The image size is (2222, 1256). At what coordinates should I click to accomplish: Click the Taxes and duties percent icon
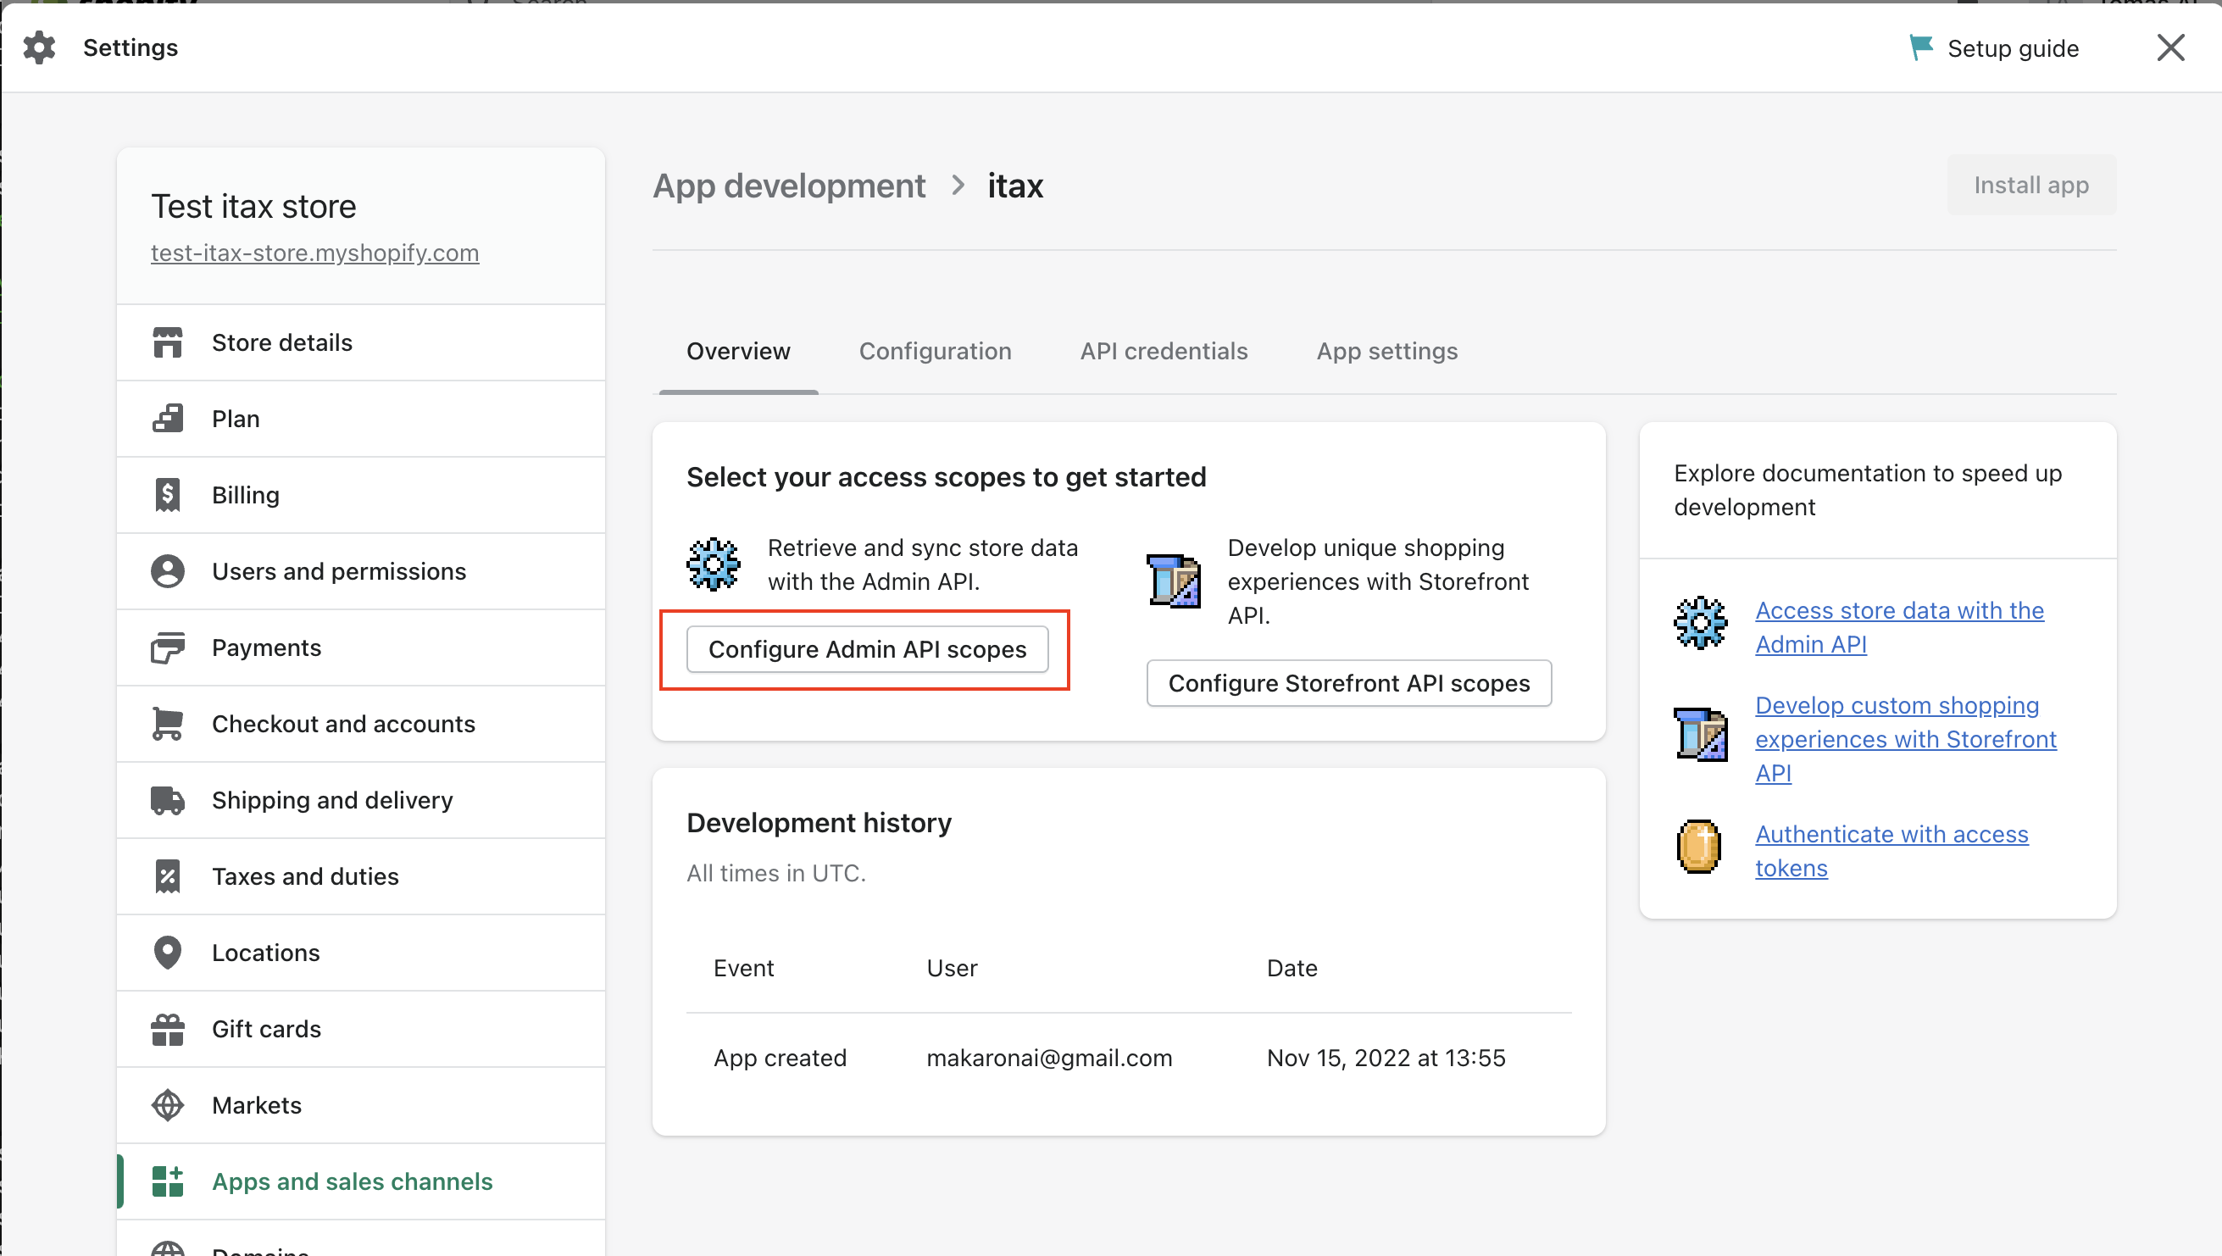click(x=167, y=876)
